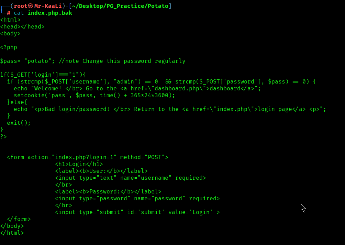
Task: Click the index.php.bak filename argument
Action: tap(50, 13)
